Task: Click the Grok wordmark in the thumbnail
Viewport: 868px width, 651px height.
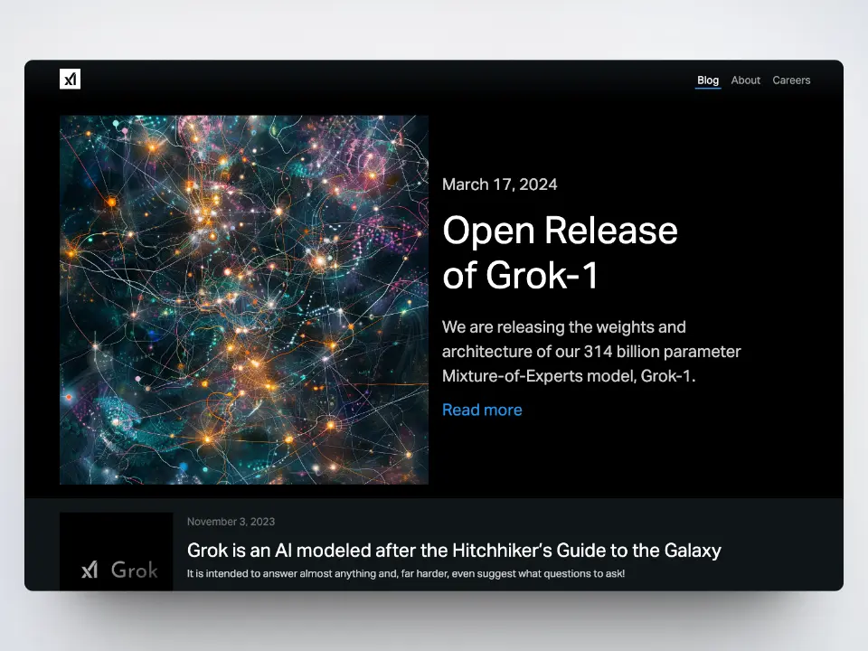Action: pos(134,570)
